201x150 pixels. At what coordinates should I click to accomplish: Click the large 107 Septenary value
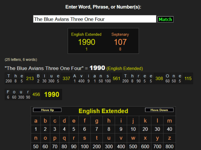coord(120,42)
